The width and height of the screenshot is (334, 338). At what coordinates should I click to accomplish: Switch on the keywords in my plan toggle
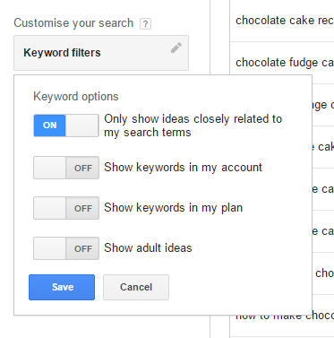[x=66, y=208]
